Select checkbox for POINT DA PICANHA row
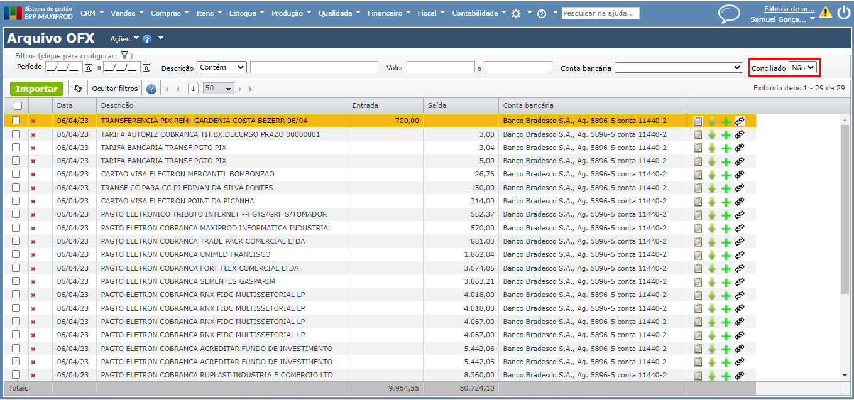The width and height of the screenshot is (854, 400). pyautogui.click(x=16, y=201)
